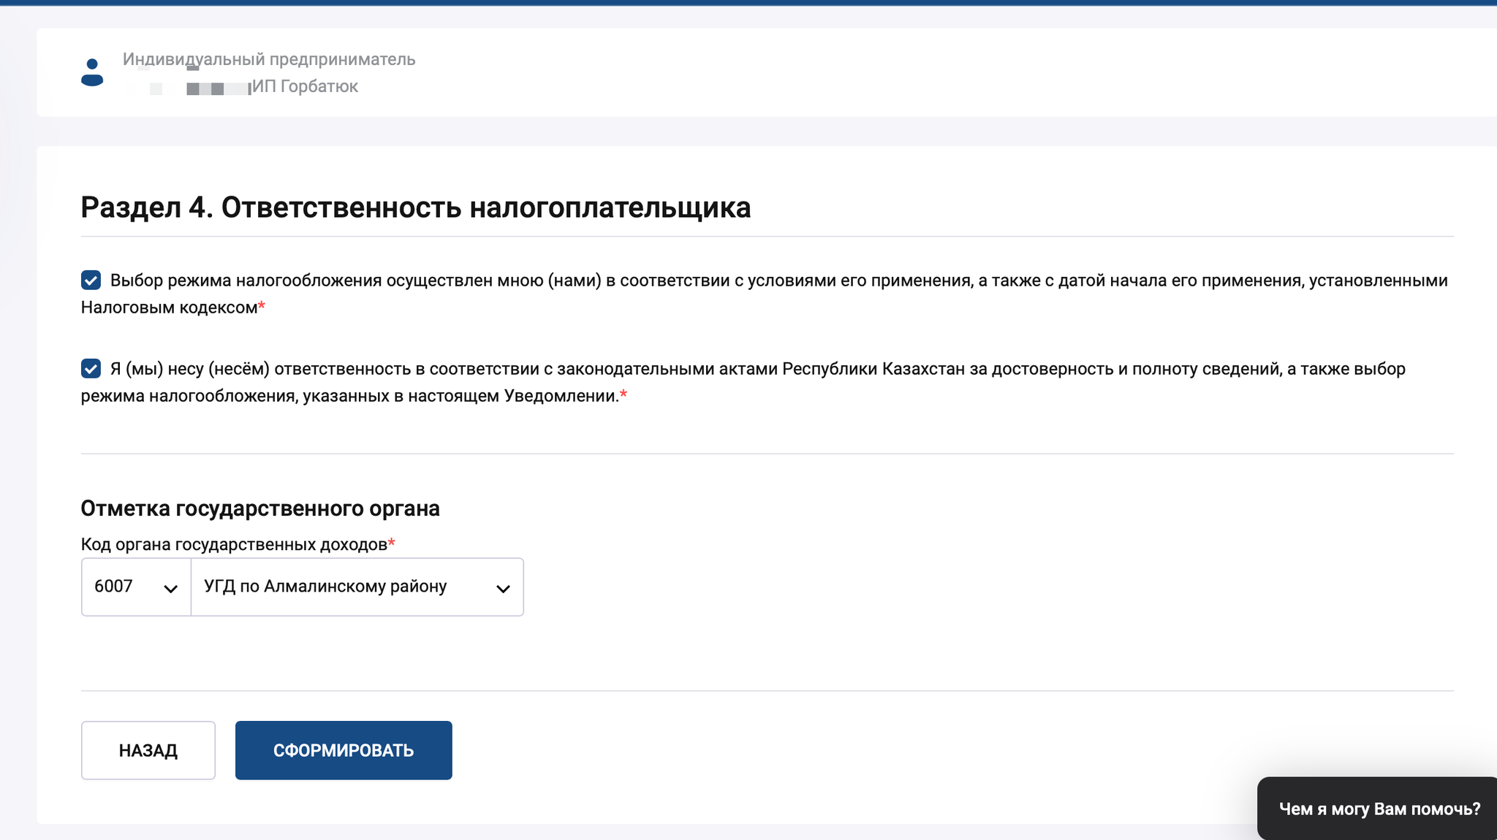Click the dropdown chevron next to code 6007

pyautogui.click(x=173, y=587)
